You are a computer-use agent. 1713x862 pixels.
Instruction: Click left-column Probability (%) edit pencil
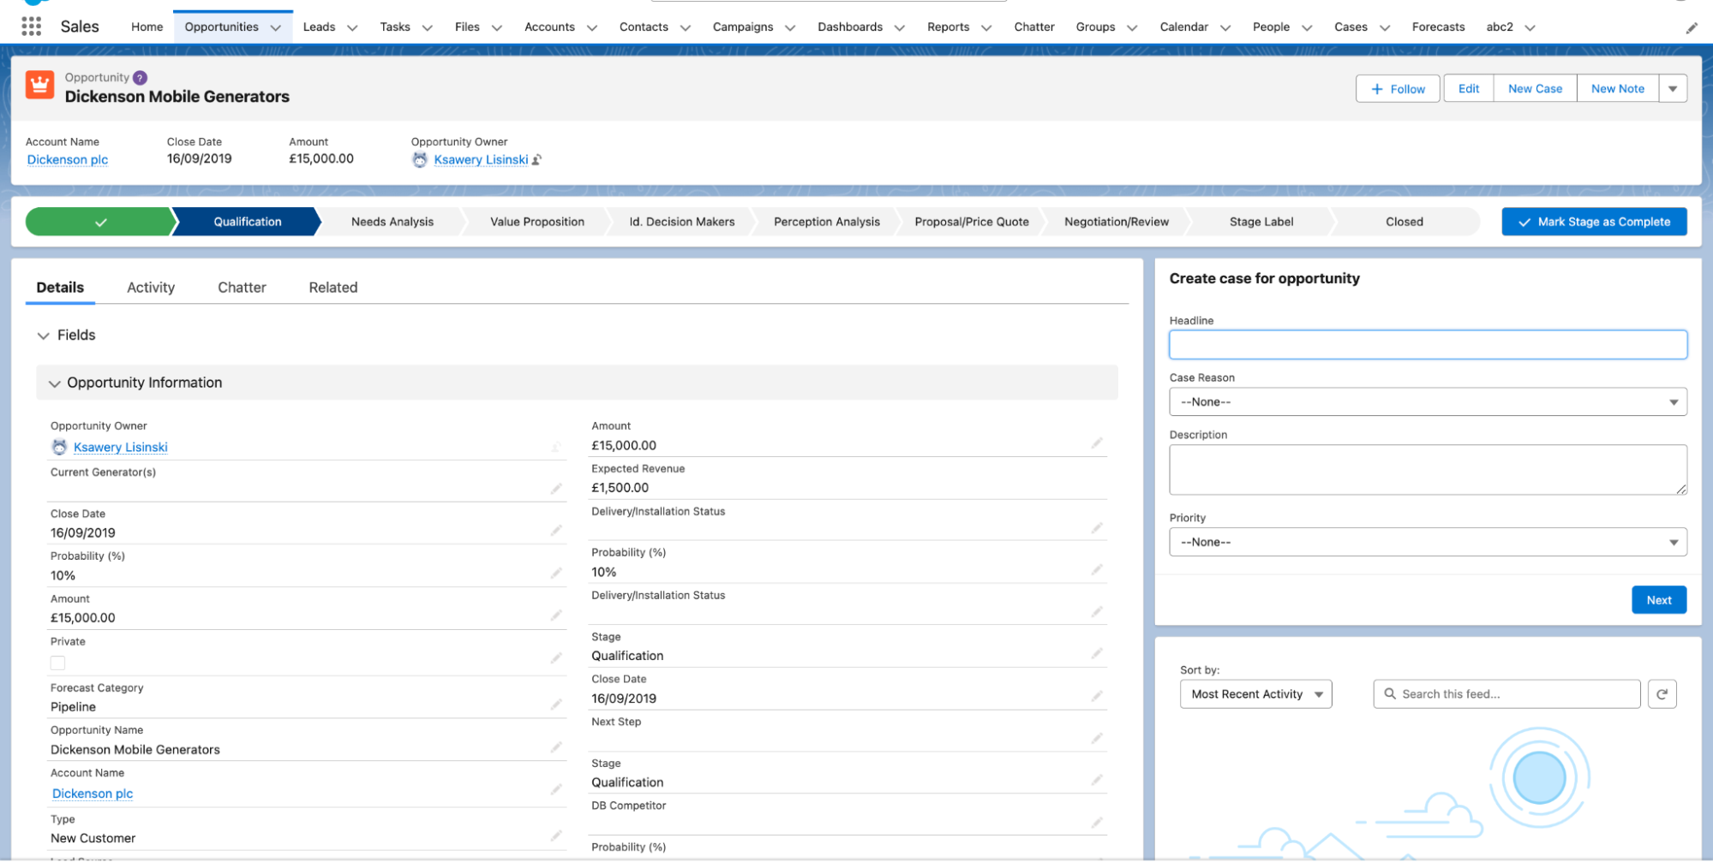pos(556,573)
